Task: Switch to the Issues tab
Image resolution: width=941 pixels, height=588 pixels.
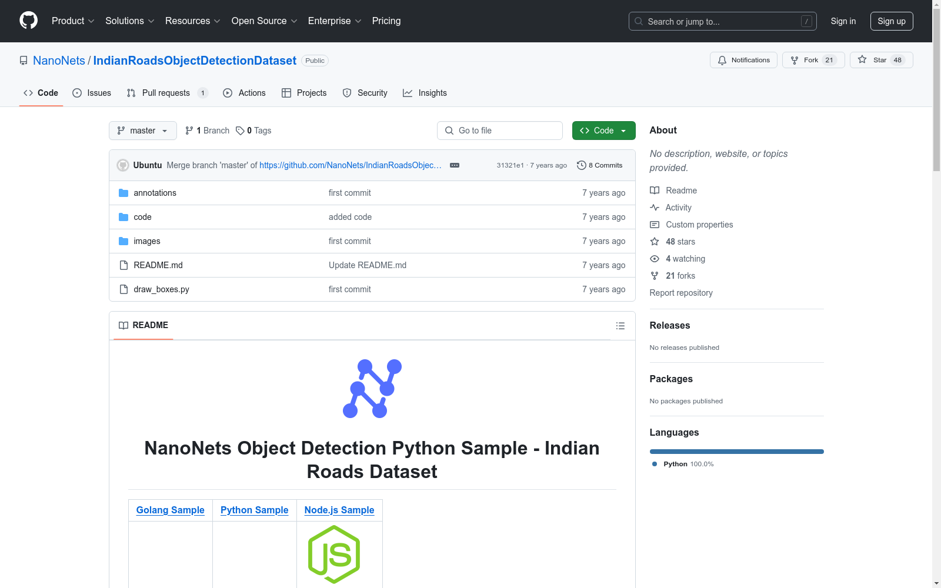Action: pyautogui.click(x=92, y=93)
